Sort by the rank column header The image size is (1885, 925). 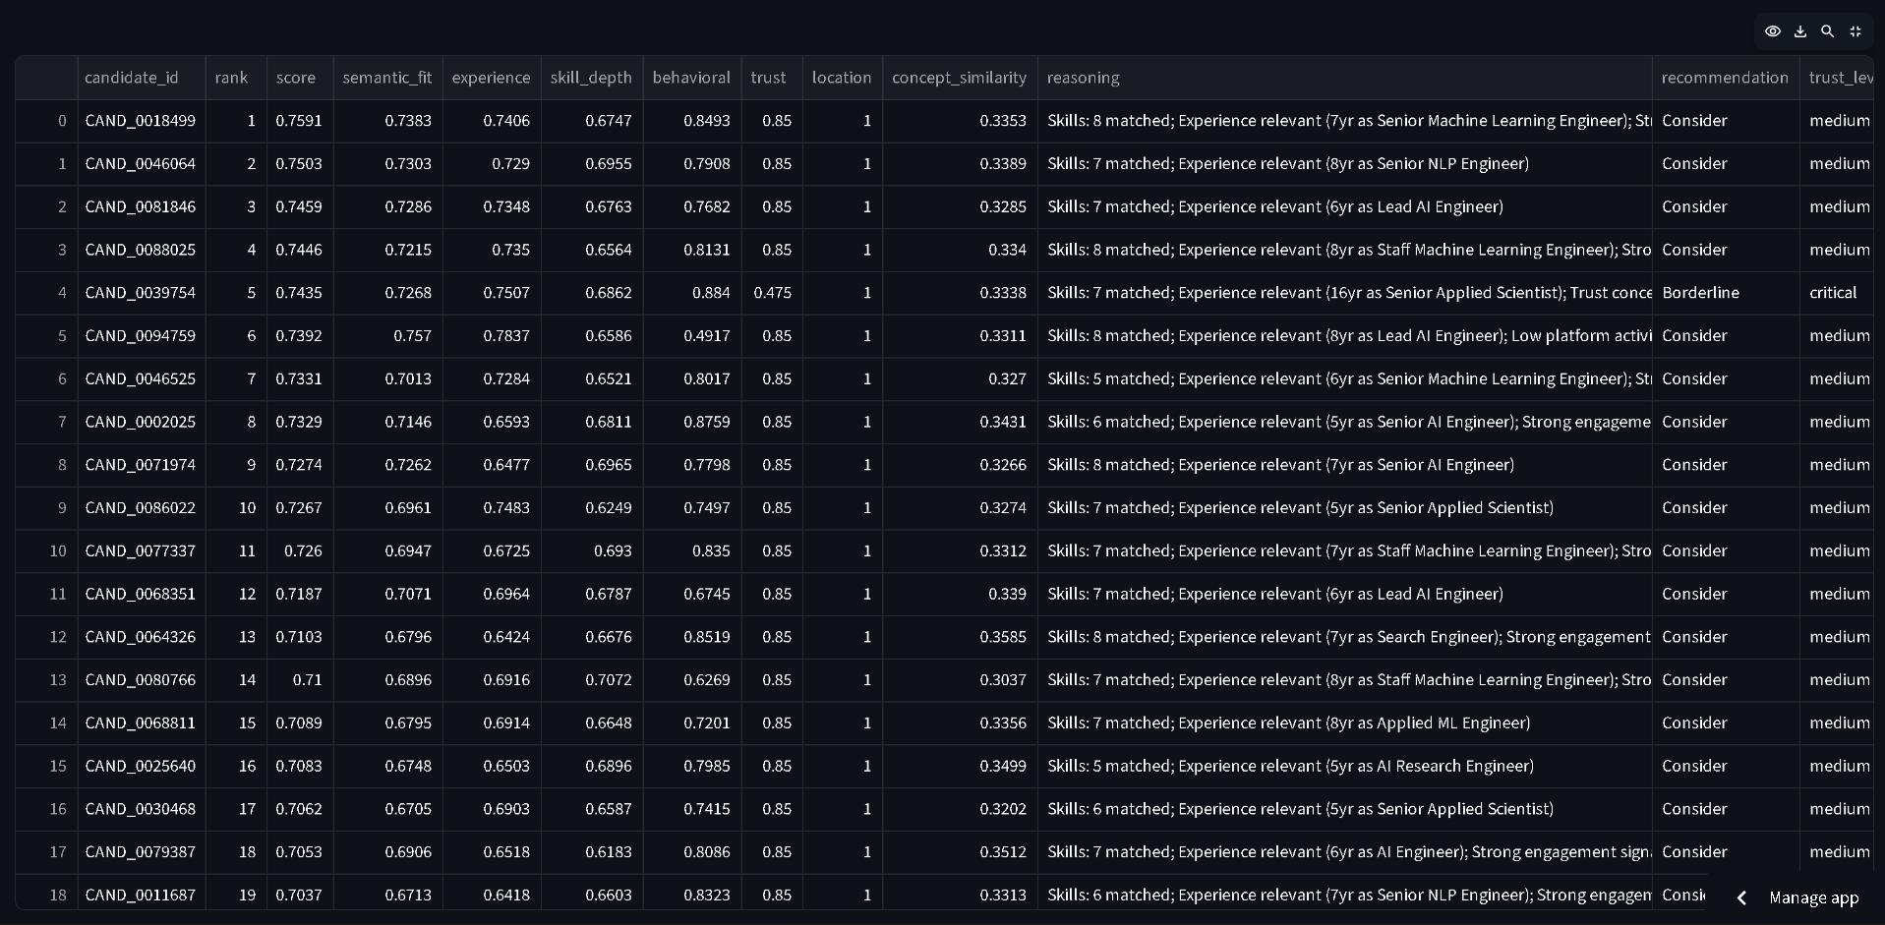point(236,78)
